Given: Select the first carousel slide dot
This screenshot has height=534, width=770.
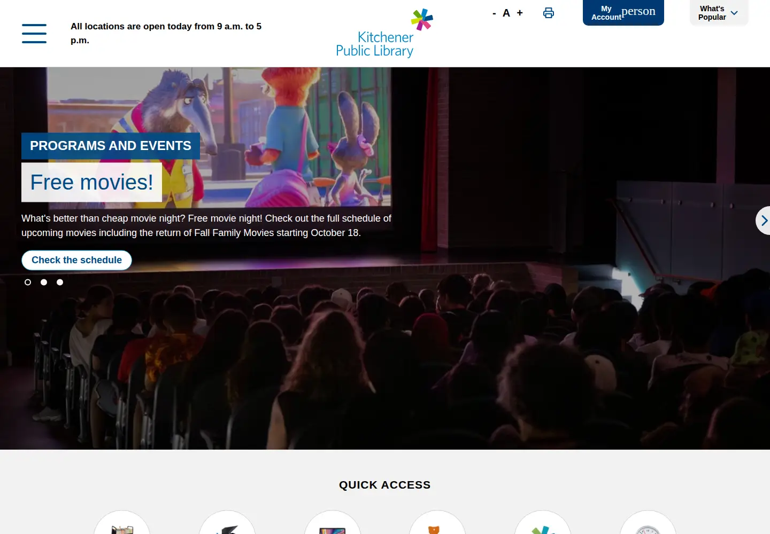Looking at the screenshot, I should click(28, 282).
